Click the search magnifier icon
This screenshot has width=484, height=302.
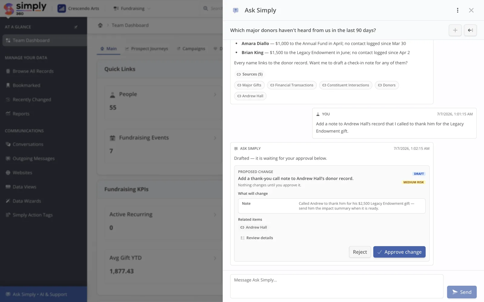pos(206,8)
